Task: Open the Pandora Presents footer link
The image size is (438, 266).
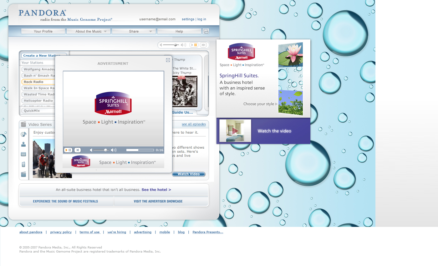Action: (x=208, y=232)
